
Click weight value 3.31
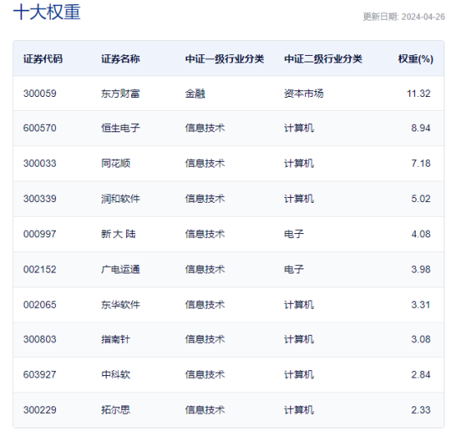[x=421, y=305]
